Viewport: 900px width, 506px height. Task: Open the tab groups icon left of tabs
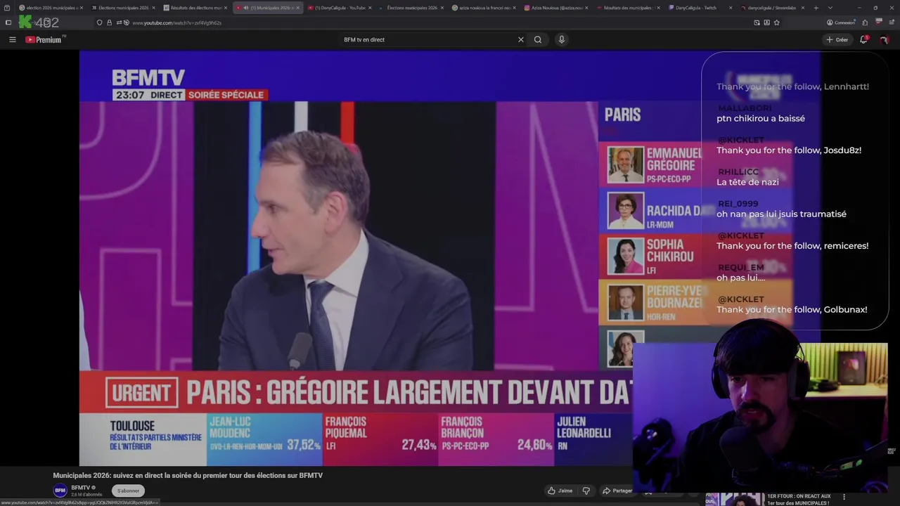tap(6, 8)
